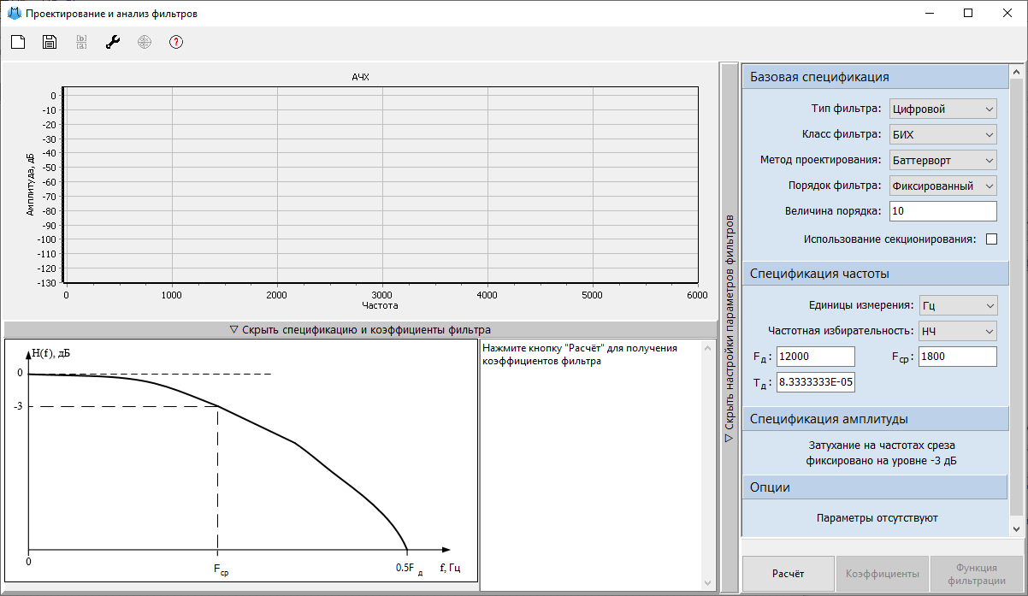Open help via the red question mark icon
1028x596 pixels.
[x=176, y=42]
